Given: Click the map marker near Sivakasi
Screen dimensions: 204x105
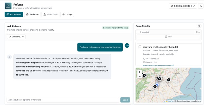Looking at the screenshot, I should coord(155,87).
